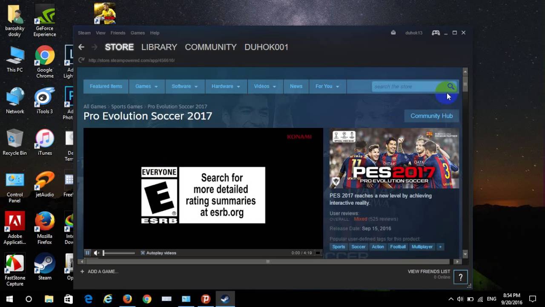The image size is (545, 307).
Task: Click VIEW FRIENDS LIST
Action: (x=429, y=271)
